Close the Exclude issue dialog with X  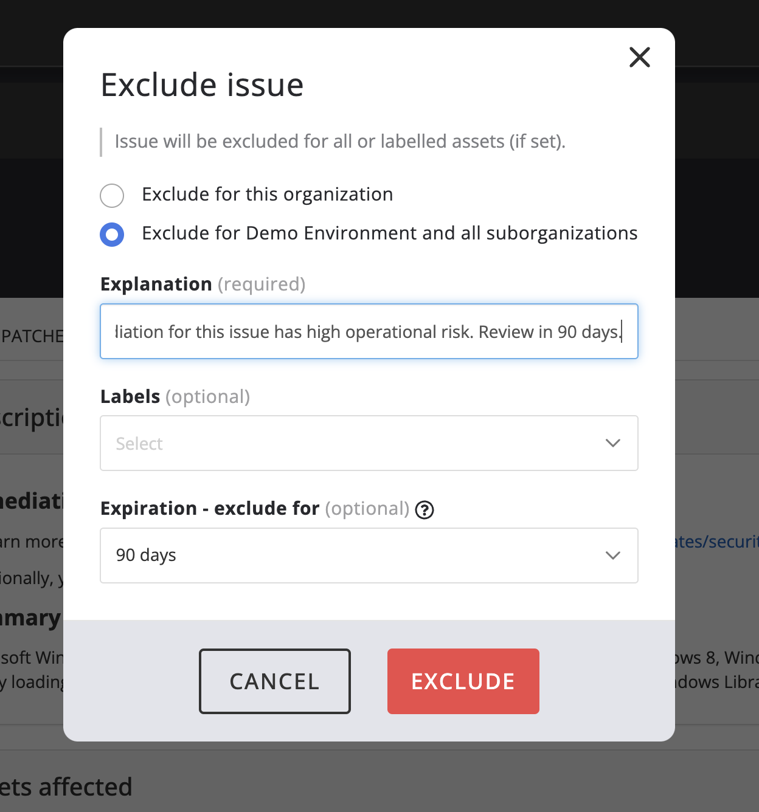[x=639, y=58]
